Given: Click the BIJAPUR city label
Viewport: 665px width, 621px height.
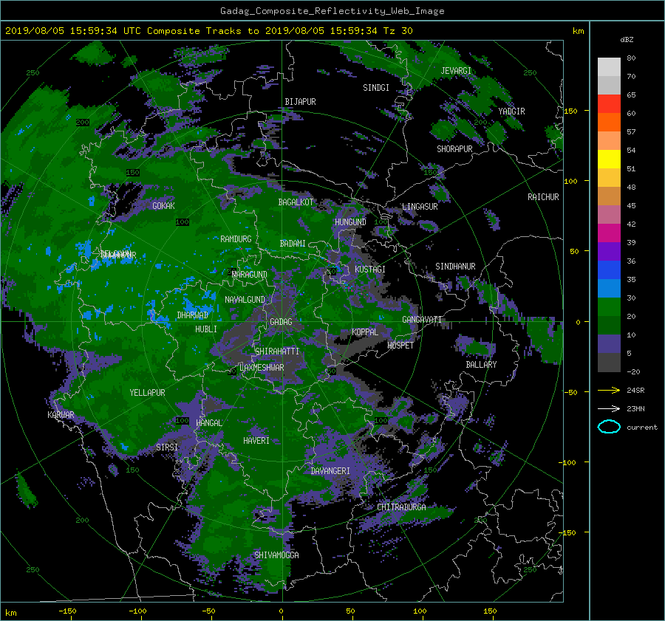Looking at the screenshot, I should pos(300,102).
